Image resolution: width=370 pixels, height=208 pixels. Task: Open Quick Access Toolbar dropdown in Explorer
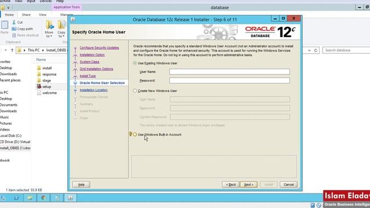click(x=8, y=8)
